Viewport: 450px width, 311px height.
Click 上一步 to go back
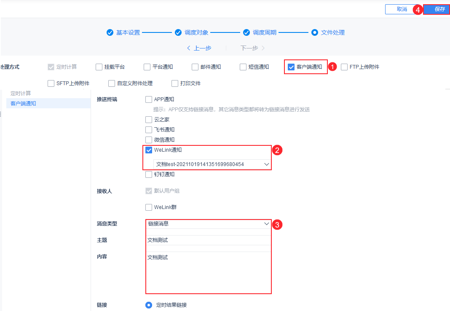pos(202,48)
